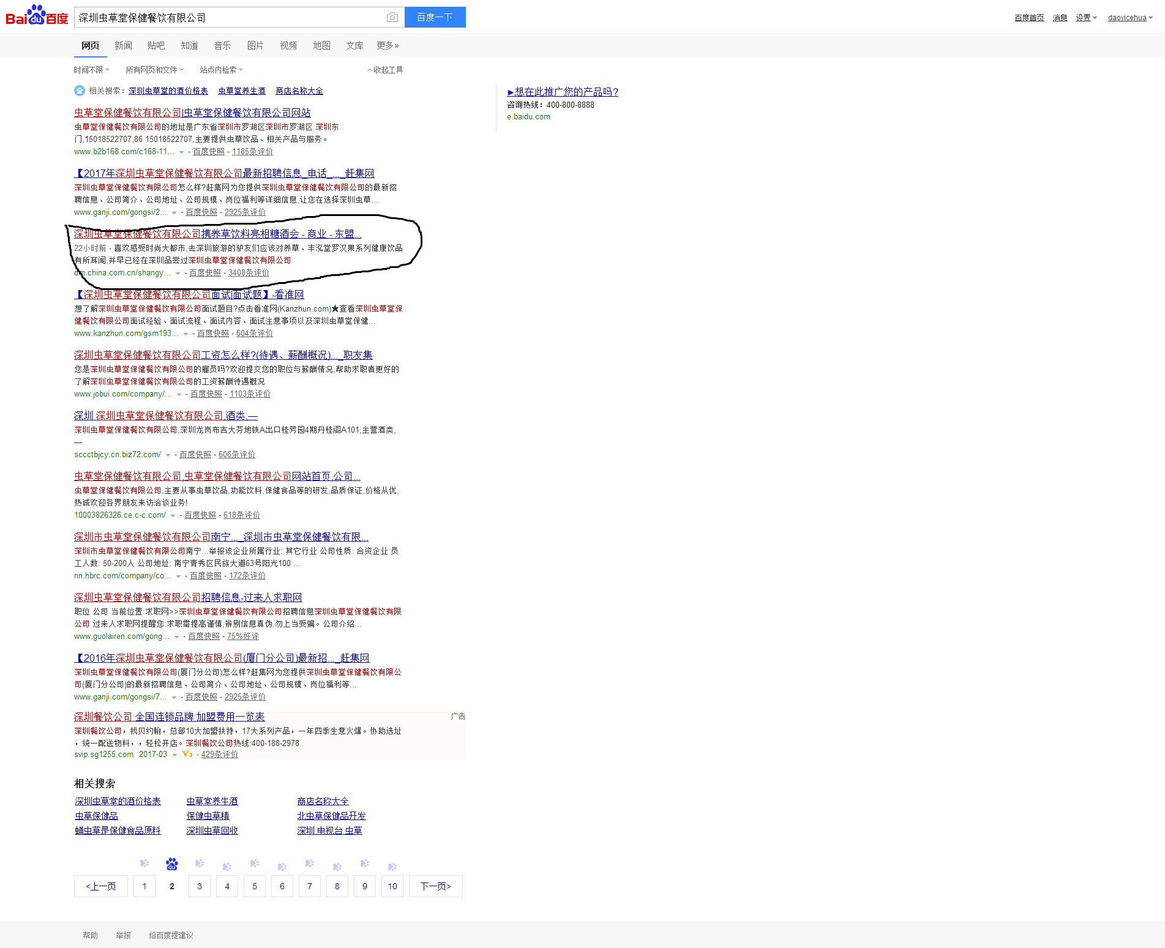Open bottom related search 深圳虫草回收
The width and height of the screenshot is (1165, 948).
pos(212,830)
